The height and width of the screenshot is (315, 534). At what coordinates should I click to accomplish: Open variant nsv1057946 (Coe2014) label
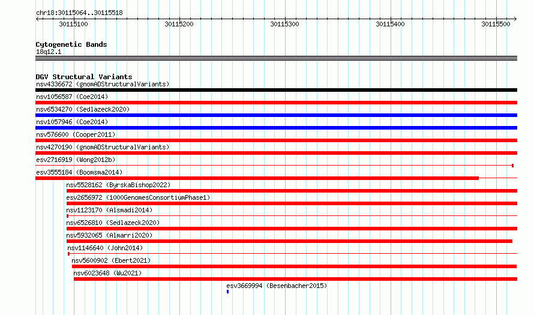(x=72, y=122)
